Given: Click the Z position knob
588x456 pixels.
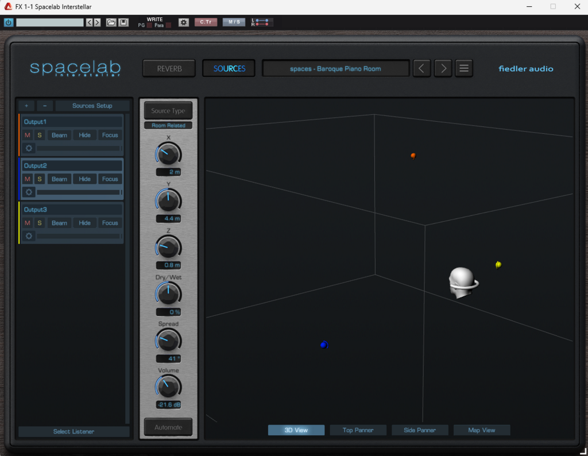Looking at the screenshot, I should pos(168,248).
